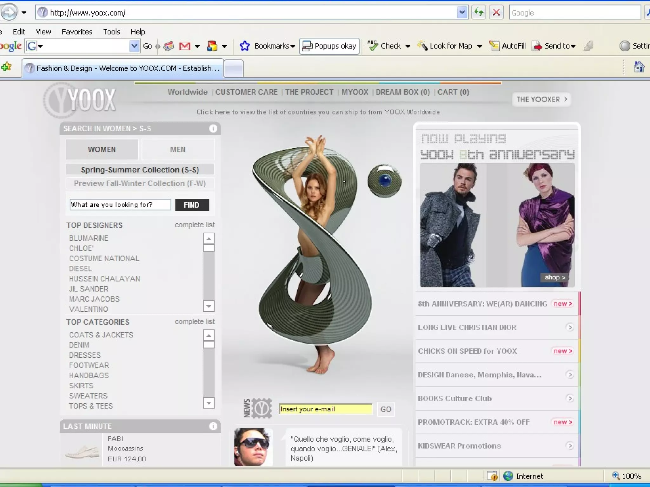The image size is (650, 487).
Task: Click the info icon on Last Minute panel
Action: pyautogui.click(x=213, y=426)
